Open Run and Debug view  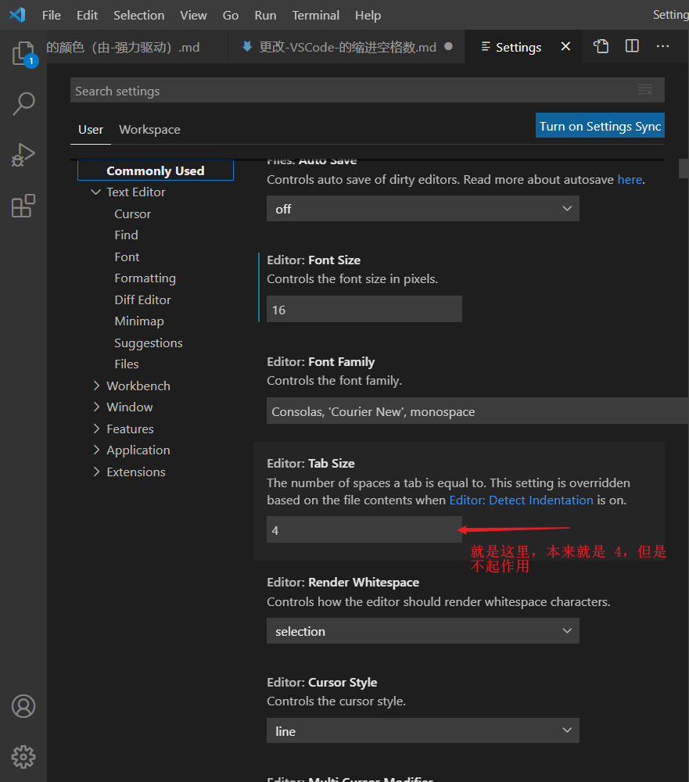[x=23, y=155]
